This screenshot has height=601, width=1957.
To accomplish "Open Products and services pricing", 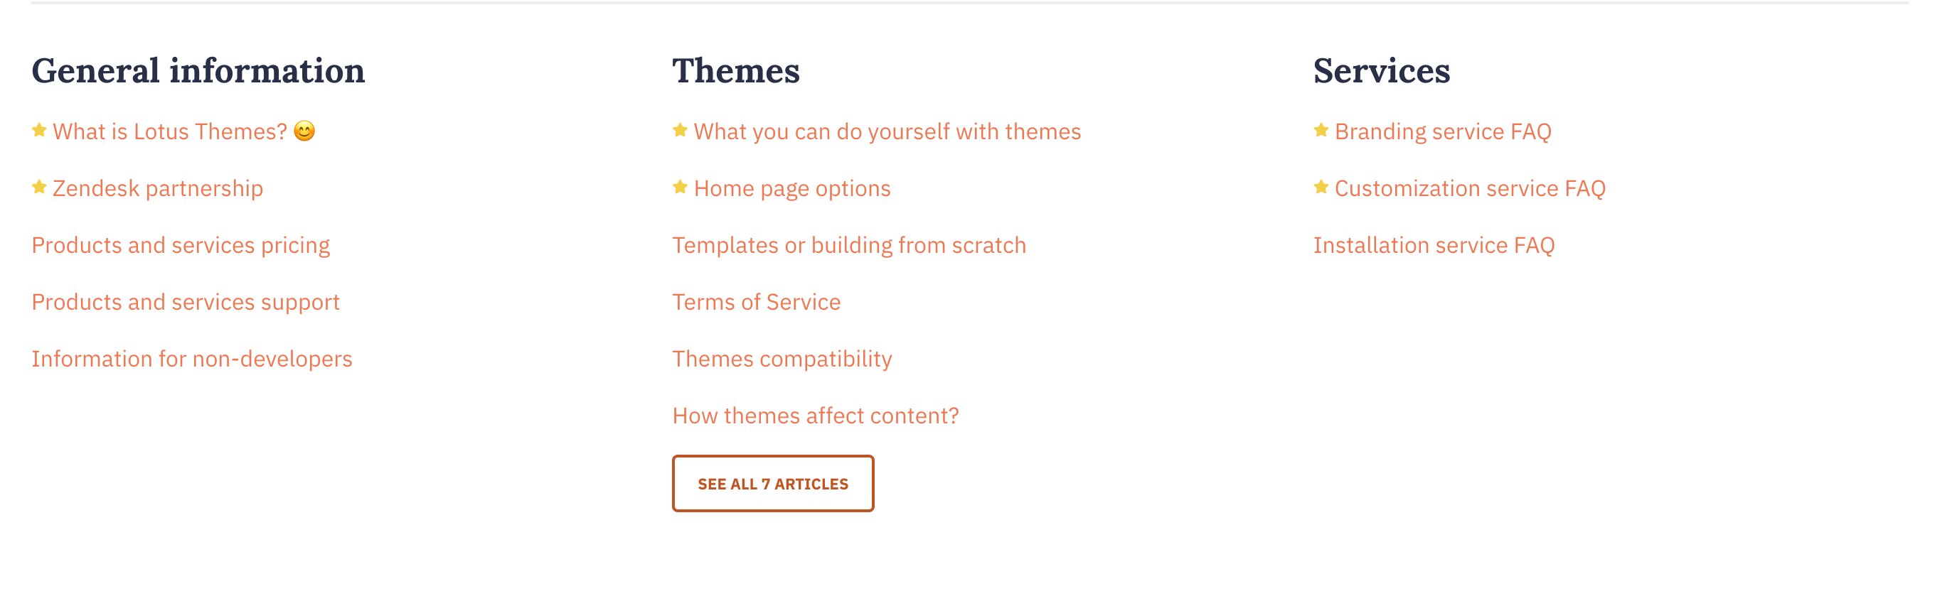I will tap(181, 245).
